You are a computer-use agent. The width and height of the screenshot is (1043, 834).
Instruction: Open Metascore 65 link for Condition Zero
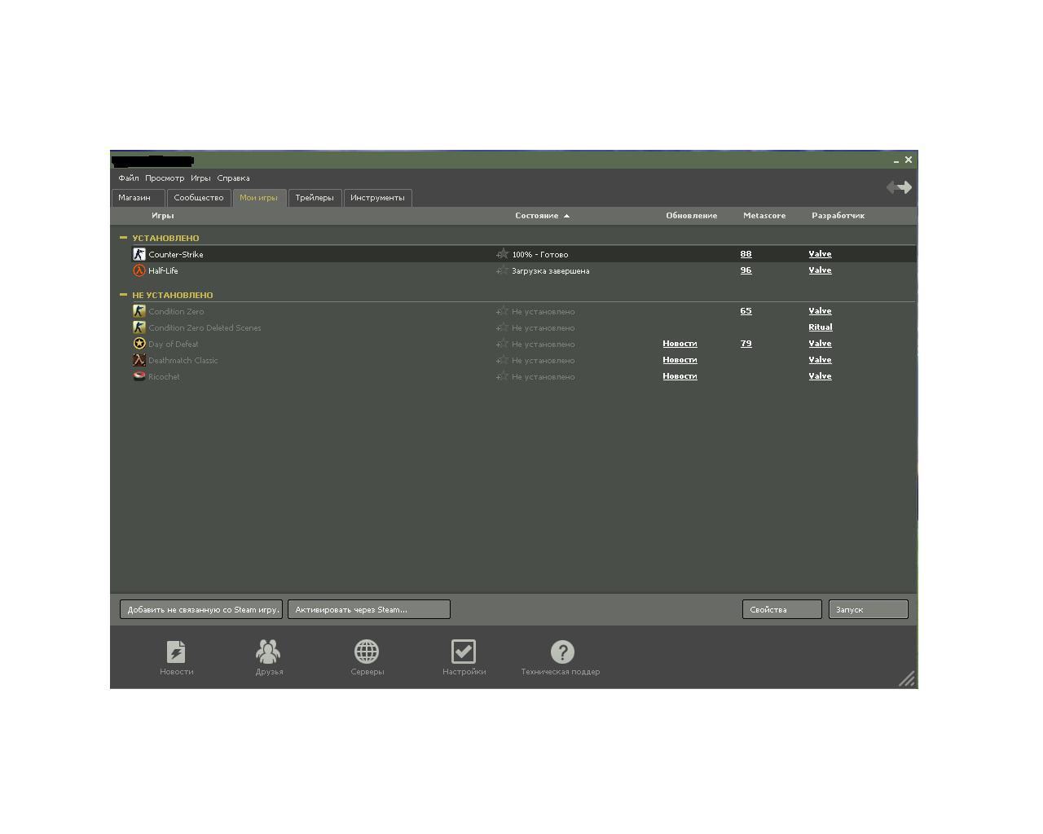pos(746,311)
